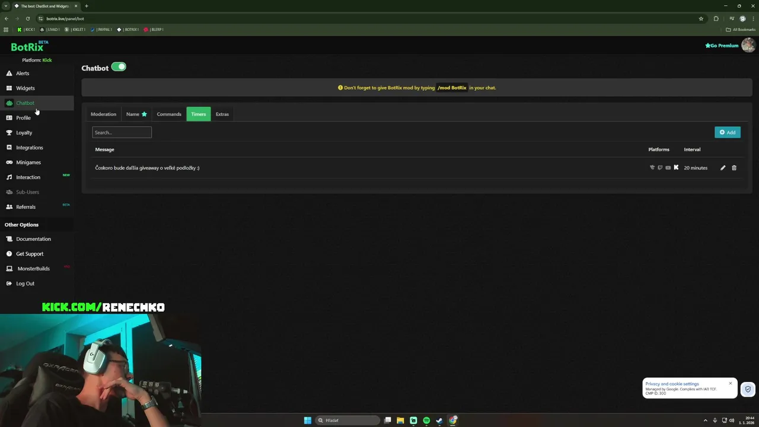Viewport: 759px width, 427px height.
Task: Click Go Premium
Action: tap(722, 46)
